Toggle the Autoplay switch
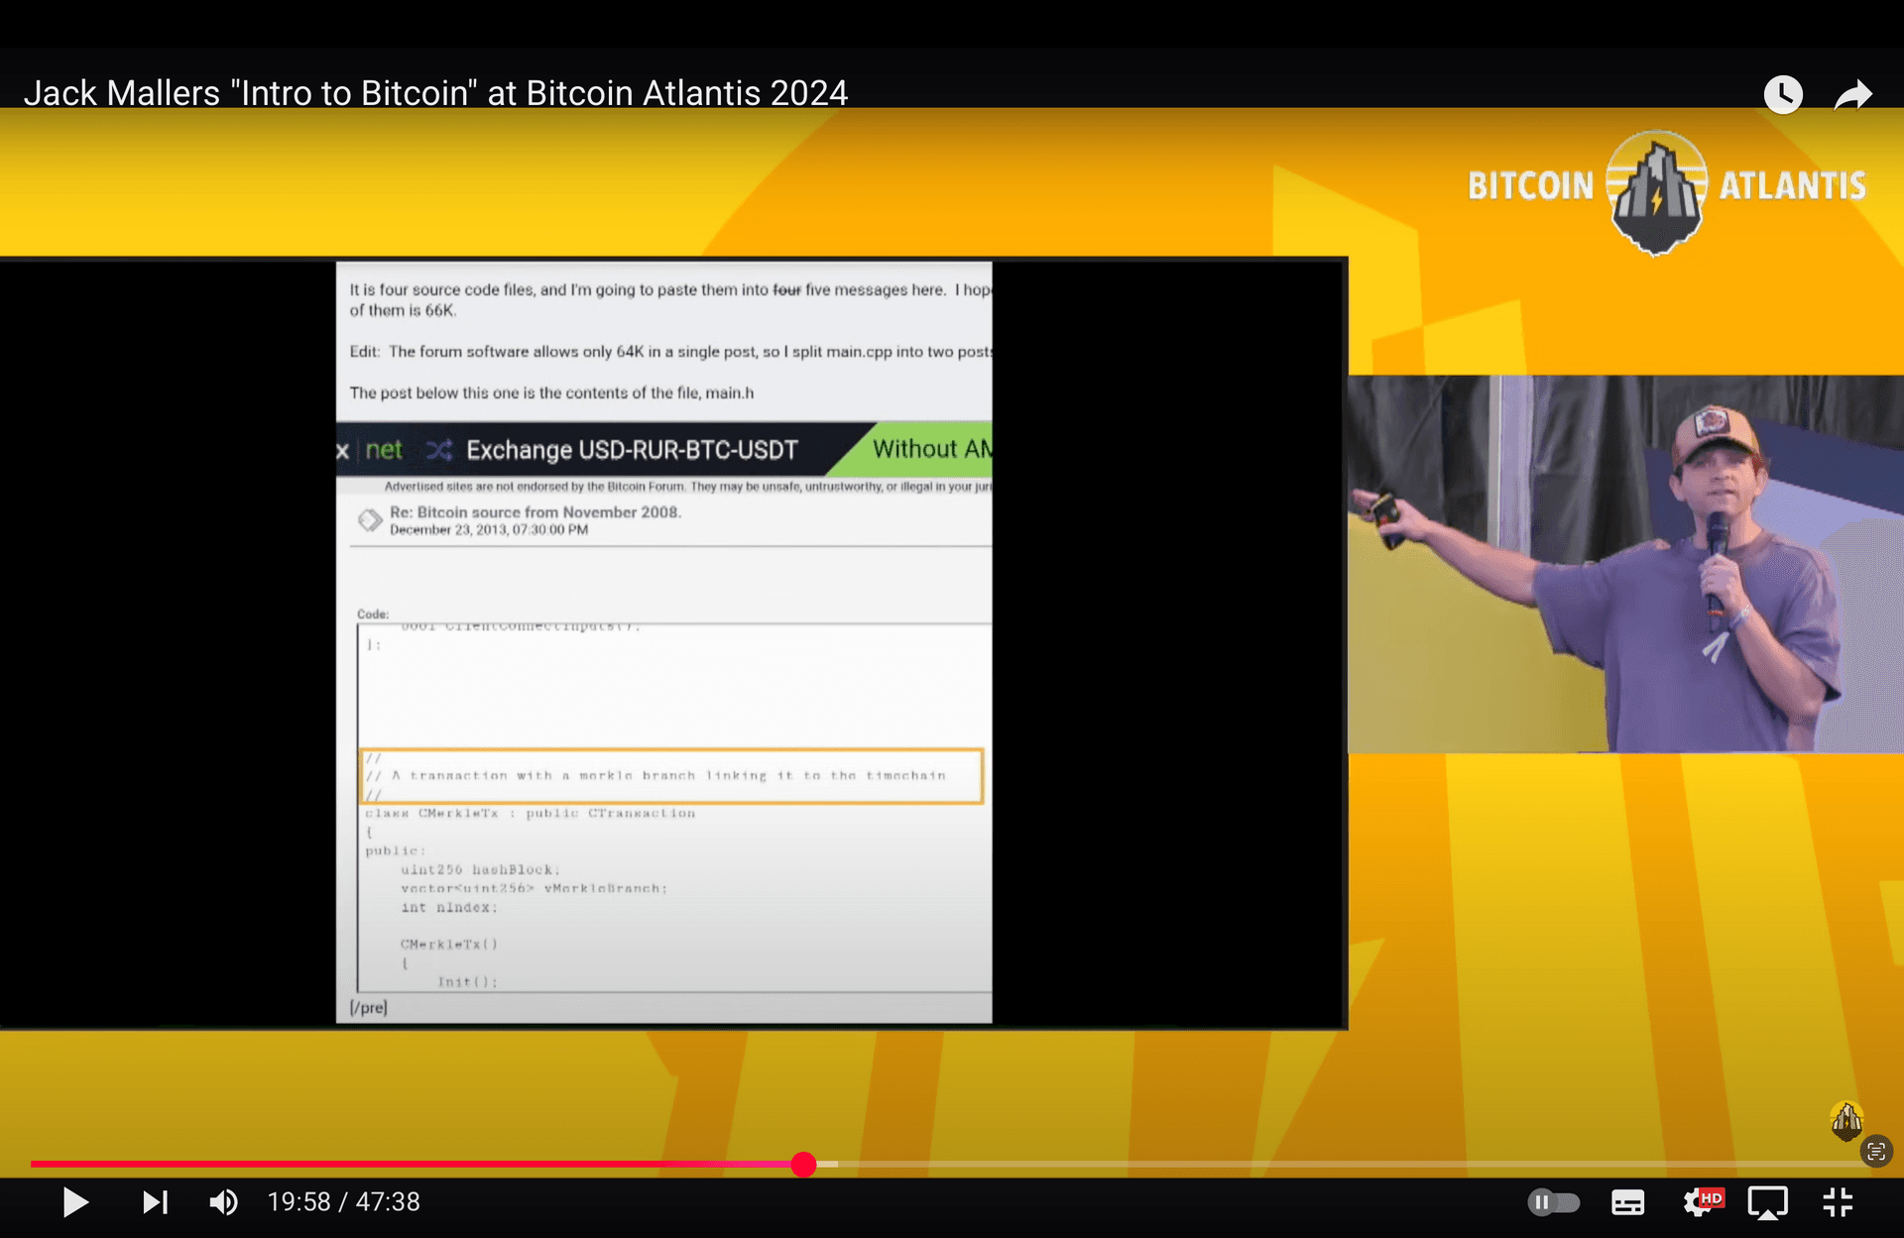1904x1238 pixels. (1553, 1202)
